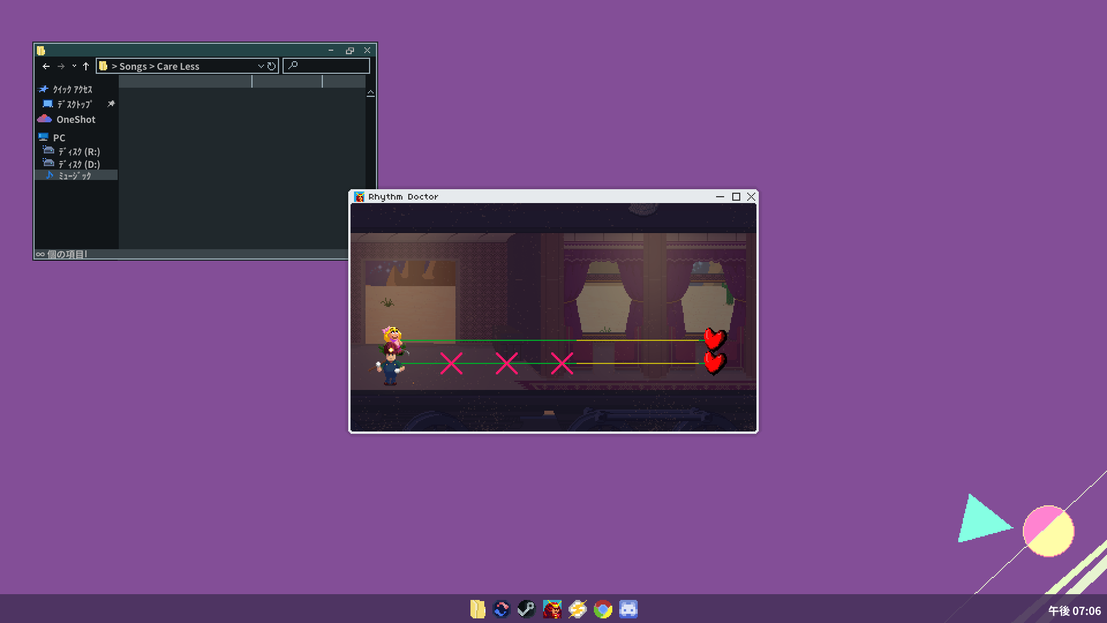Image resolution: width=1107 pixels, height=623 pixels.
Task: Go forward in the file explorer
Action: [x=61, y=66]
